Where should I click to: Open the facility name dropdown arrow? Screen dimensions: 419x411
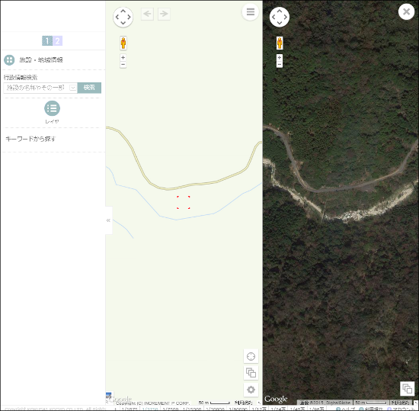click(72, 88)
